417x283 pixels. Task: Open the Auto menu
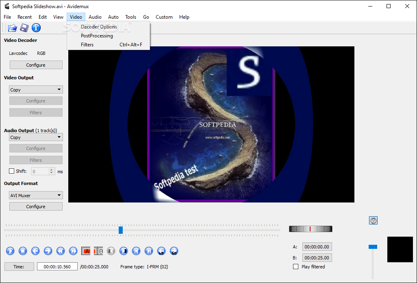[x=113, y=17]
